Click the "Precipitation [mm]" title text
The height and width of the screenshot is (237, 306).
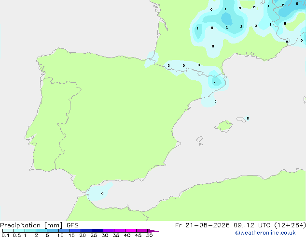(31, 225)
